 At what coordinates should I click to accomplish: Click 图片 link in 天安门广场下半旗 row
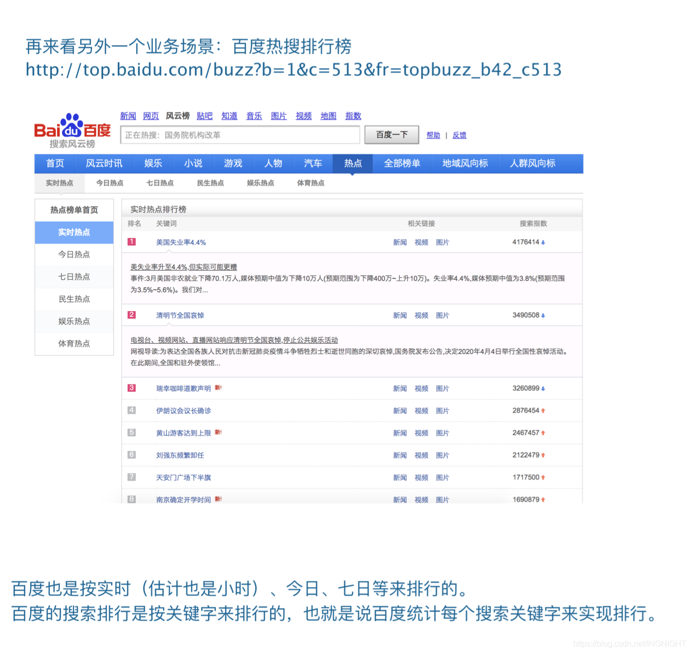[443, 478]
